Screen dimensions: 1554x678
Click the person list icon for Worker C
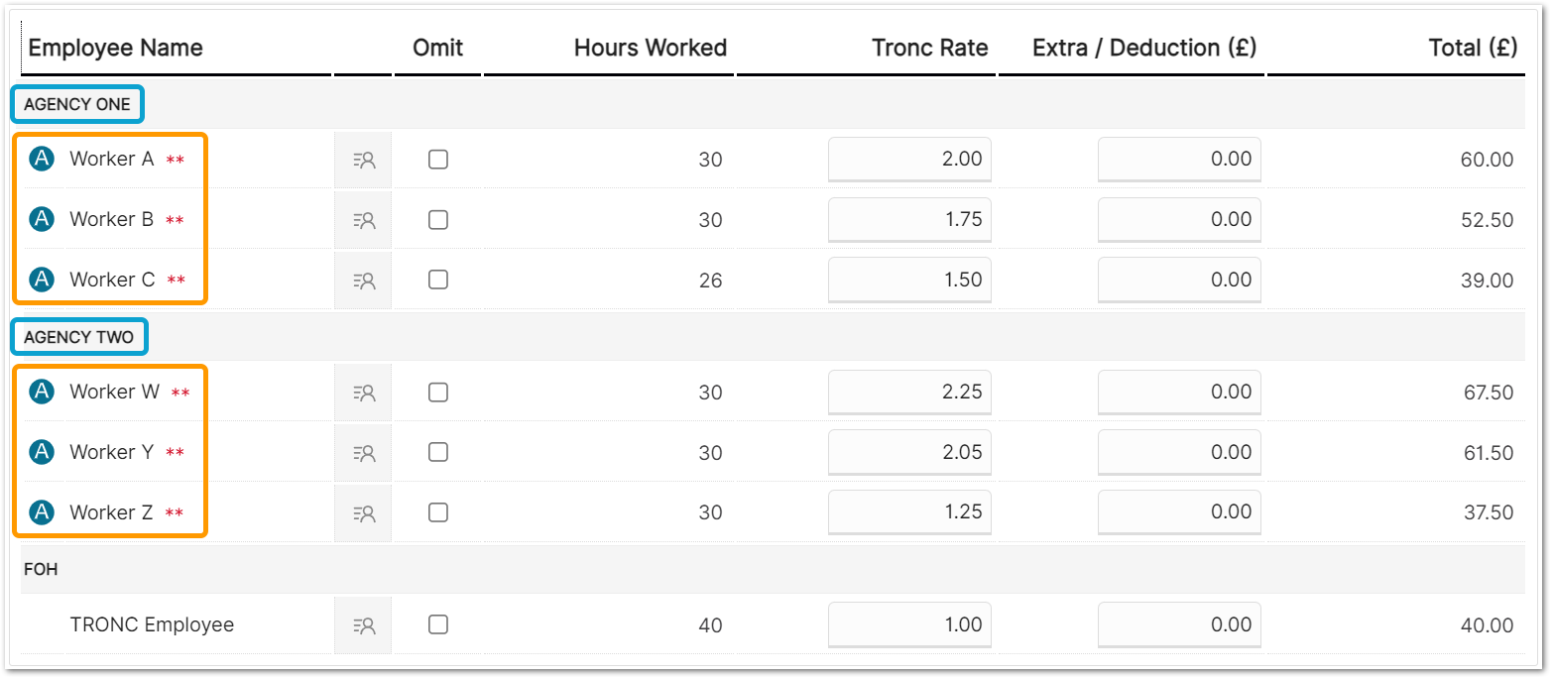click(364, 281)
